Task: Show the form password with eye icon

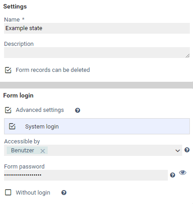Action: [x=183, y=173]
